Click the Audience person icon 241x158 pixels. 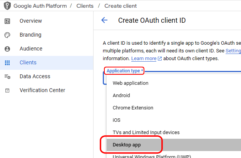pos(7,49)
